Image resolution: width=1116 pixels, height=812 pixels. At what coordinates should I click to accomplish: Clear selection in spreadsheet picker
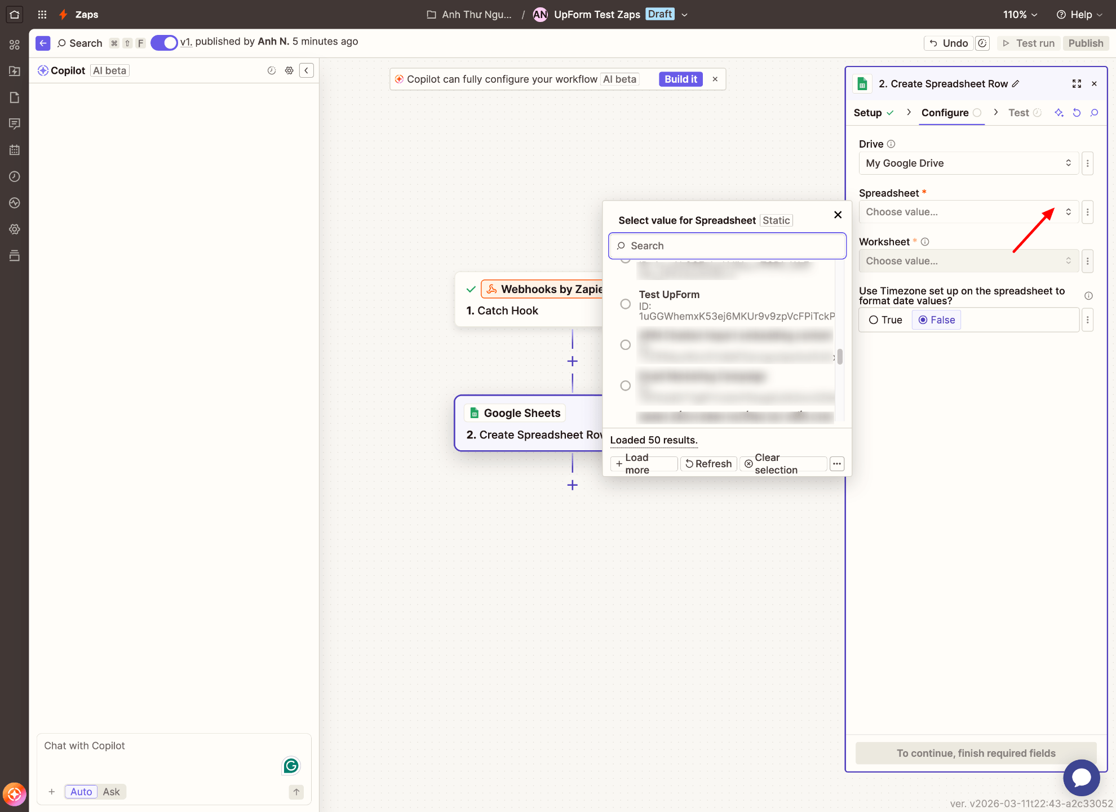[x=783, y=464]
